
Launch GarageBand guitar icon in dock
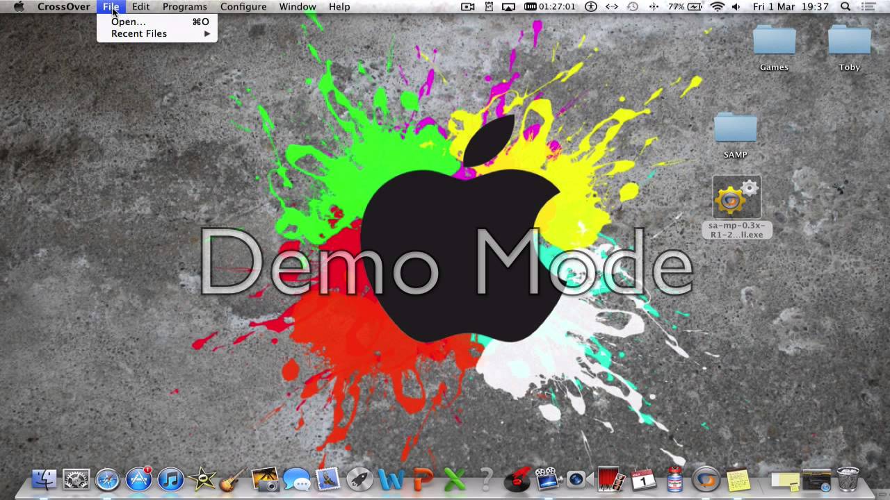(x=233, y=479)
